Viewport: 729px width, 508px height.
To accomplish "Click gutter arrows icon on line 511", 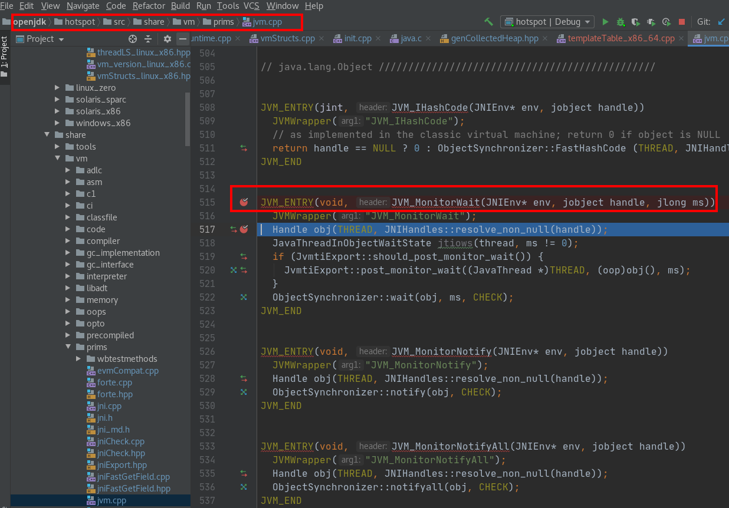I will (244, 148).
